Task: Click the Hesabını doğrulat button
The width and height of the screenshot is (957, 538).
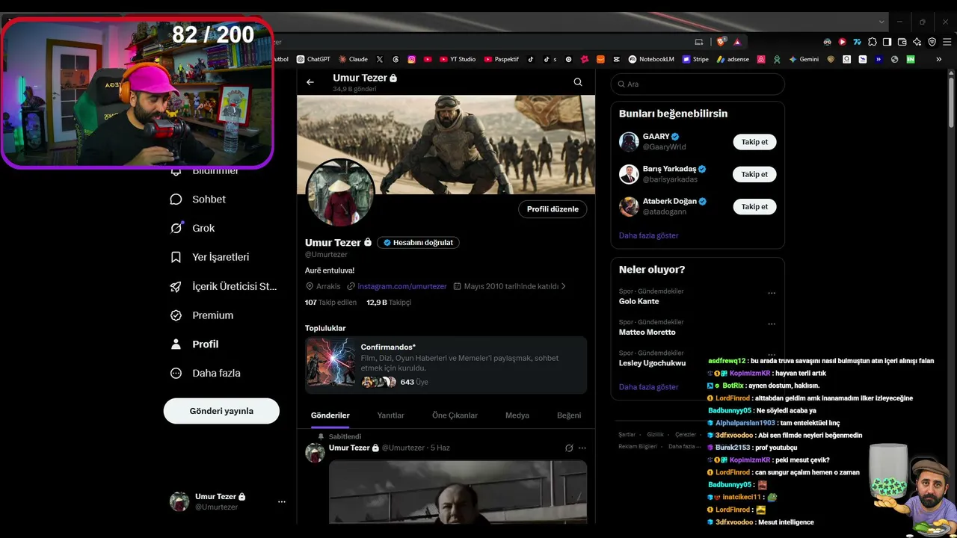Action: coord(418,242)
